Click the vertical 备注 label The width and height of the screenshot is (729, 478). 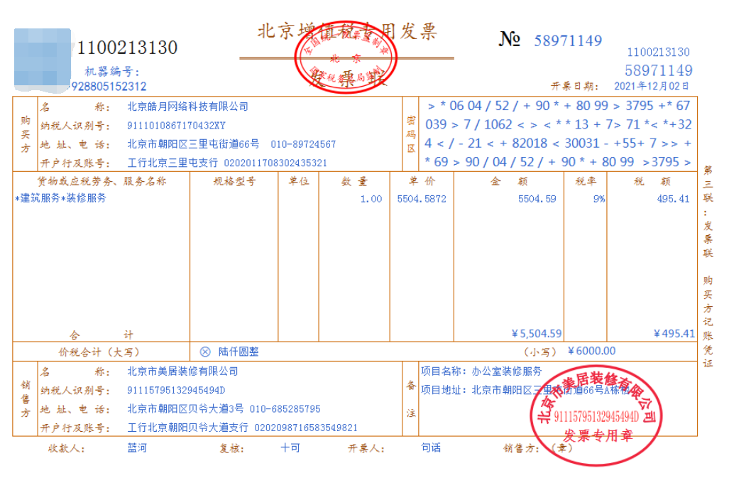[411, 399]
